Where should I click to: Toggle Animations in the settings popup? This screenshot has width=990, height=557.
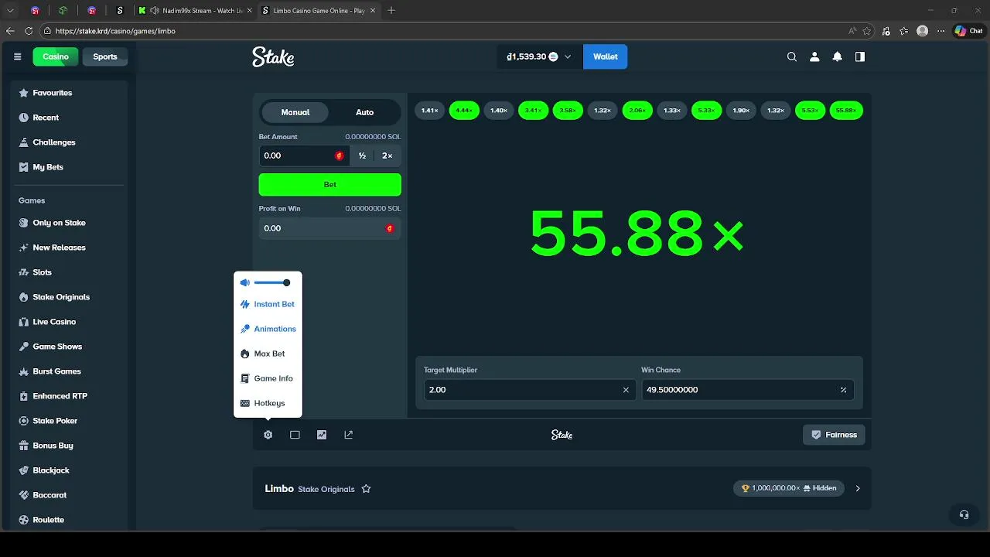[x=268, y=329]
